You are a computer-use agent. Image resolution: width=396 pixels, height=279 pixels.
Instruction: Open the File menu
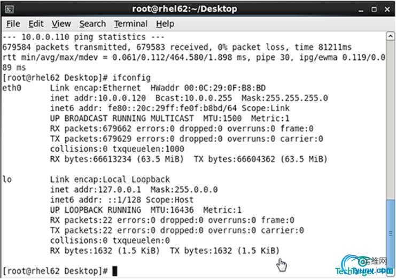13,24
